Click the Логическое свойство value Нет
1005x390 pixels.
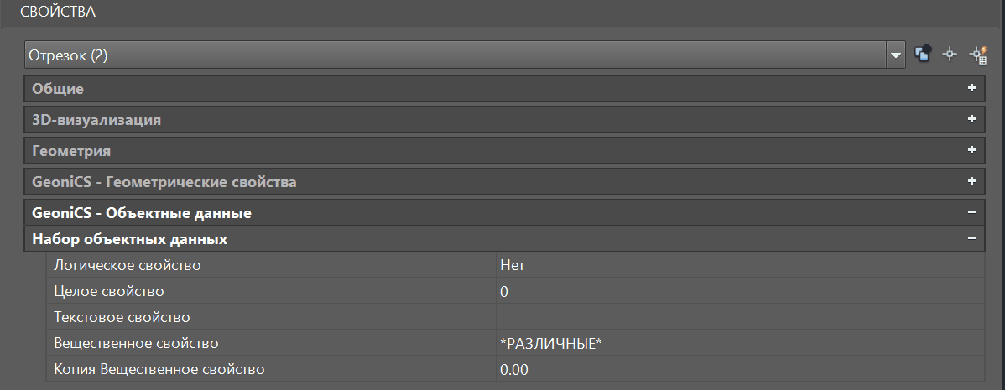coord(738,265)
